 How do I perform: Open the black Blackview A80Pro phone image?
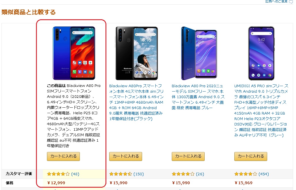136,53
